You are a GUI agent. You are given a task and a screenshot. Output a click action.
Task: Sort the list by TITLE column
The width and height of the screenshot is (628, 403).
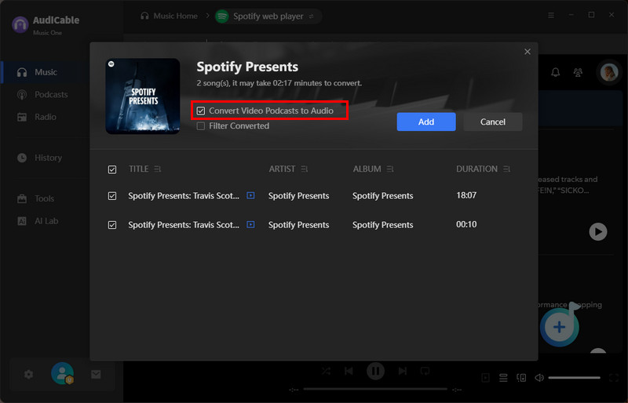158,169
